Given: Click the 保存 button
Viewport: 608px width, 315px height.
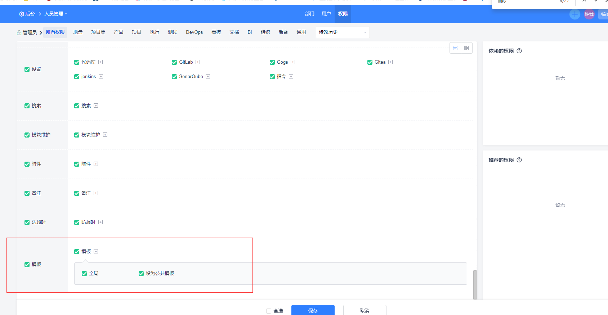Looking at the screenshot, I should pos(313,310).
